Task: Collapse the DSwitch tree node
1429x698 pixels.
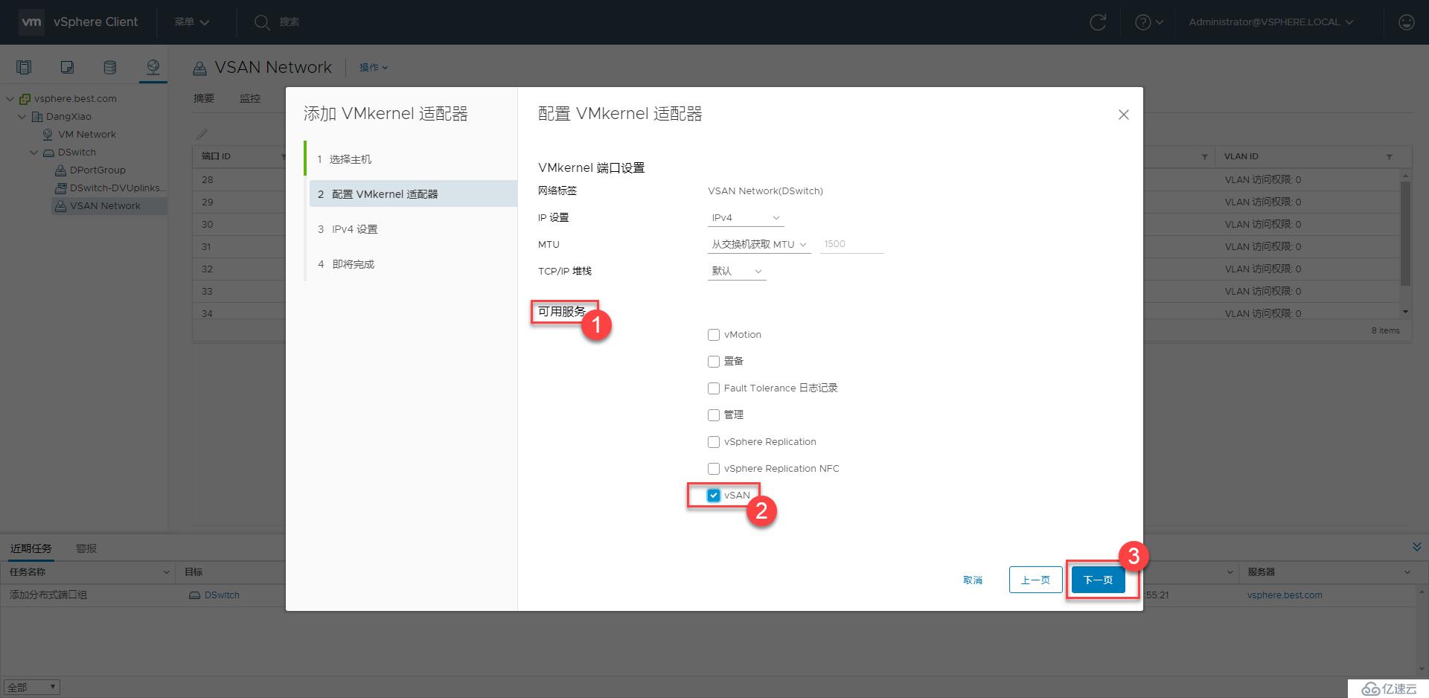Action: pos(34,153)
